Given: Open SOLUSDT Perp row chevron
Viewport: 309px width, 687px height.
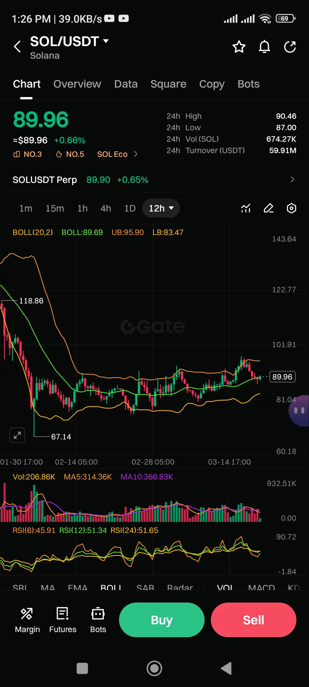Looking at the screenshot, I should pyautogui.click(x=292, y=179).
